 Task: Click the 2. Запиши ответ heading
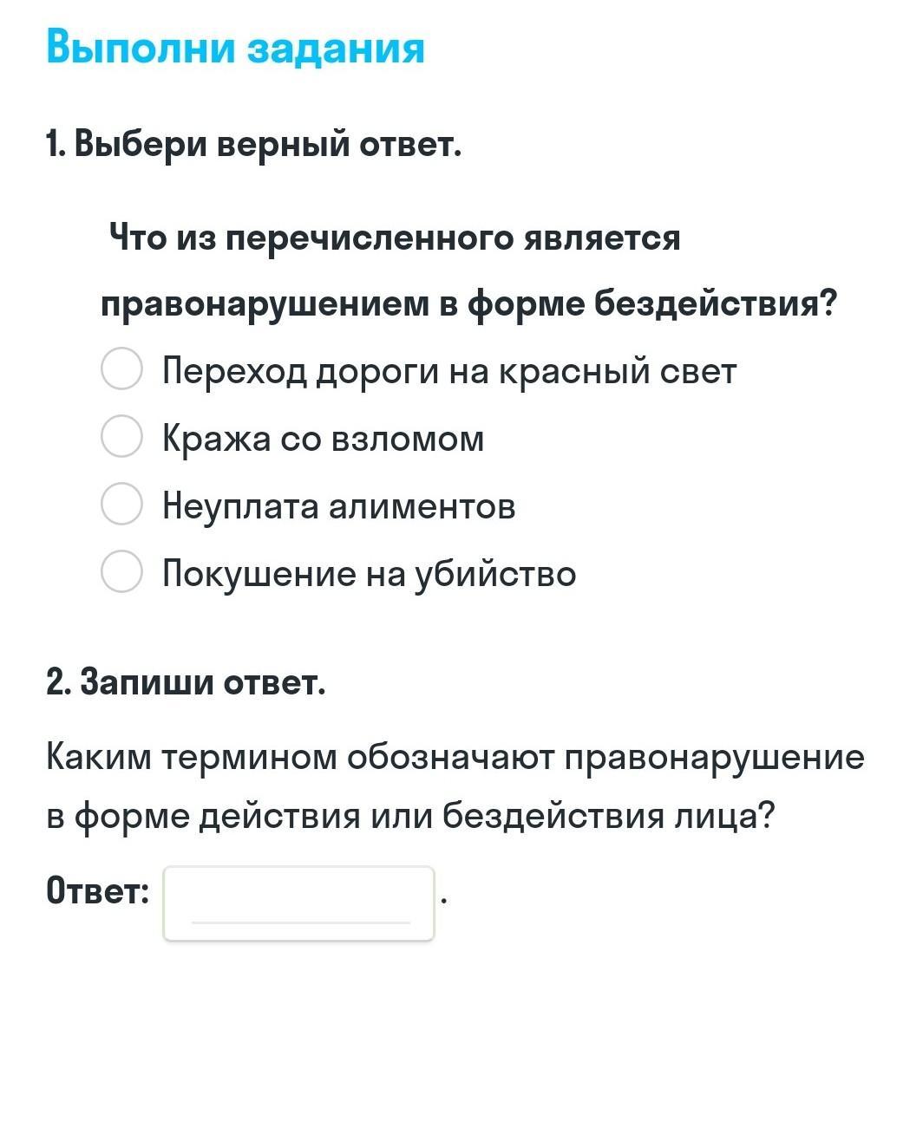pos(186,683)
